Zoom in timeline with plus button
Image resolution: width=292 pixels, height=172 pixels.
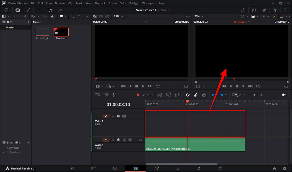(x=261, y=95)
